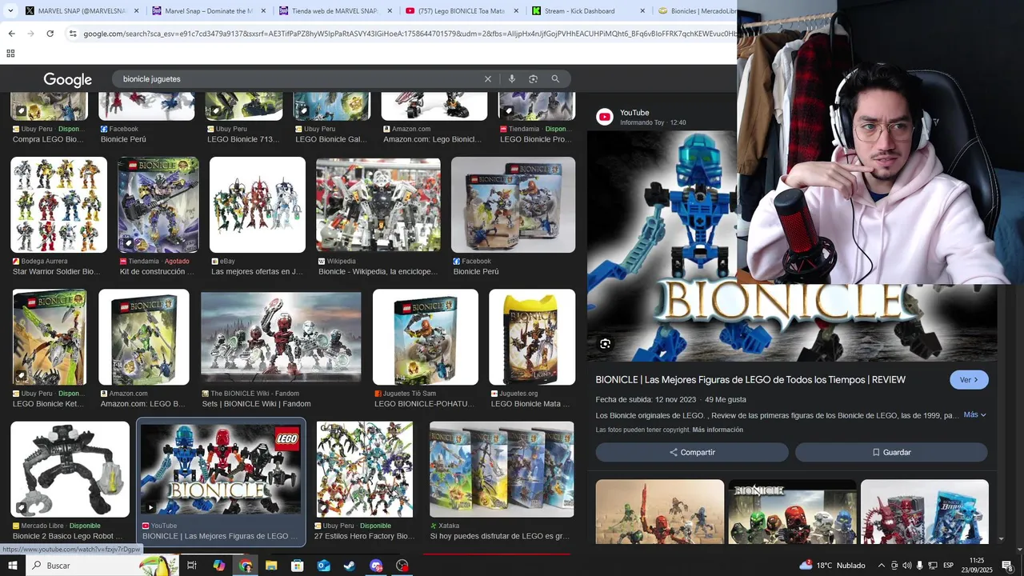The width and height of the screenshot is (1024, 576).
Task: Click the Amazon.com: Lego Bionicl... caption
Action: click(x=432, y=139)
